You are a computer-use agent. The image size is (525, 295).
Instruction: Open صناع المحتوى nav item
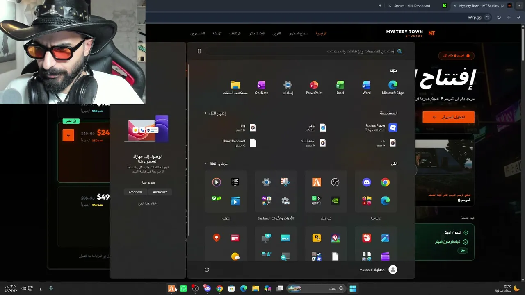(298, 33)
